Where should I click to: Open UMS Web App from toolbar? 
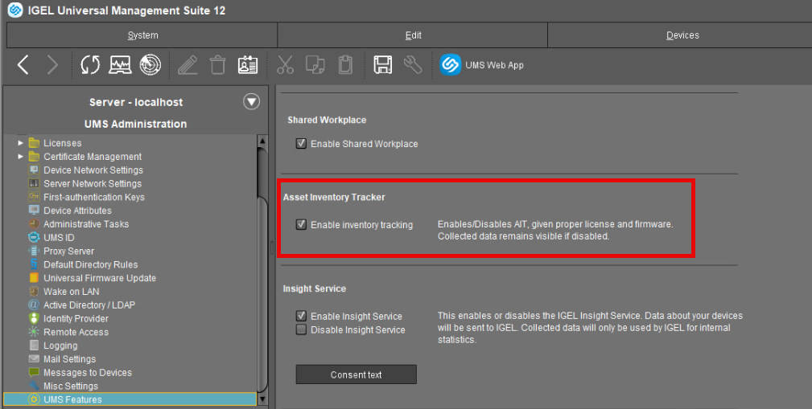pyautogui.click(x=482, y=65)
